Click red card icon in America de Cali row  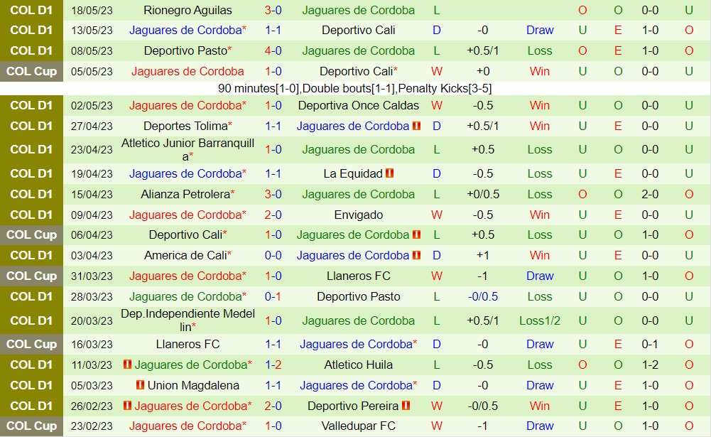coord(416,255)
